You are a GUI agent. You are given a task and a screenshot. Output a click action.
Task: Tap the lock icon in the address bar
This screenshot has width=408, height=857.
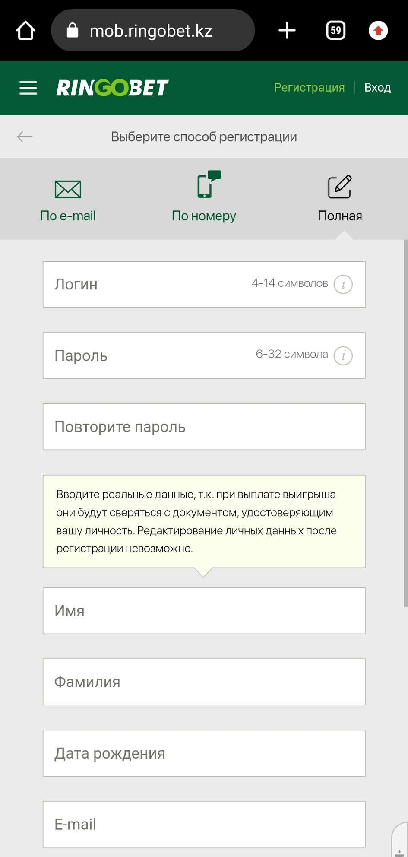click(x=73, y=30)
